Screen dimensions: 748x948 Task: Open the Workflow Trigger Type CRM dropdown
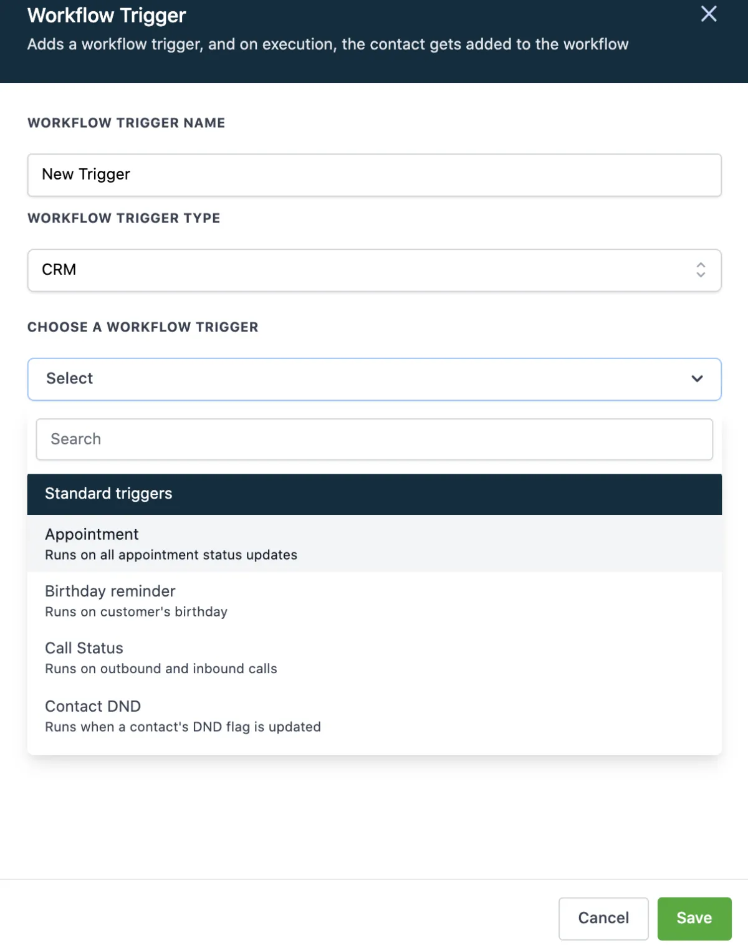[x=374, y=270]
